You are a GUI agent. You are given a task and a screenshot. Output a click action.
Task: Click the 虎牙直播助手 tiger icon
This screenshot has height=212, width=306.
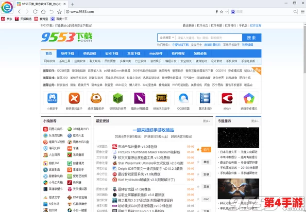click(96, 98)
